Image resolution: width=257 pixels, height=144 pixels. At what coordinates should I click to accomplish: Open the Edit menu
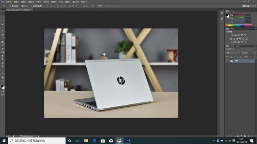tap(16, 2)
